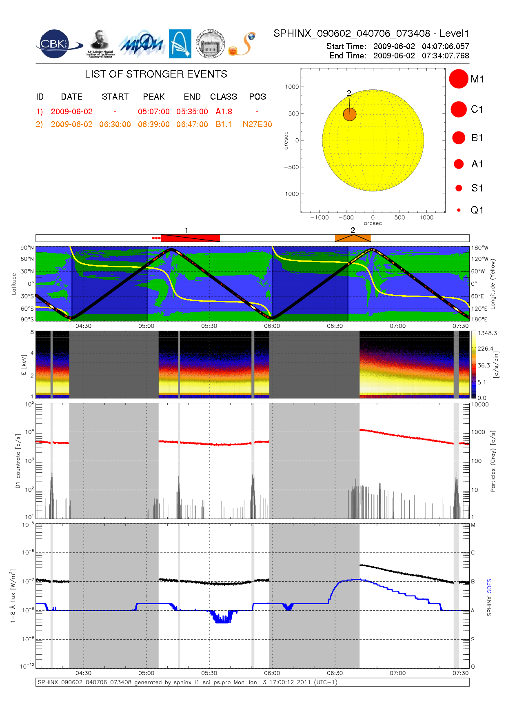Click the CLASS column header
The image size is (506, 716).
(x=224, y=97)
